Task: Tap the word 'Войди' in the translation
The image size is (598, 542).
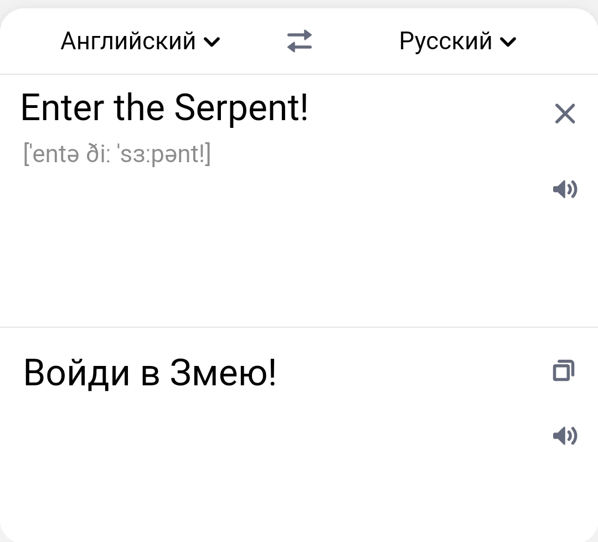Action: 76,373
